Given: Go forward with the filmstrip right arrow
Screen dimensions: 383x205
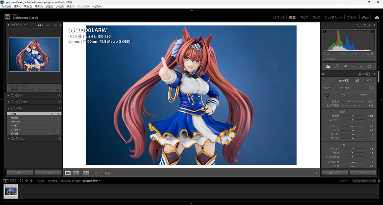Looking at the screenshot, I should click(31, 181).
